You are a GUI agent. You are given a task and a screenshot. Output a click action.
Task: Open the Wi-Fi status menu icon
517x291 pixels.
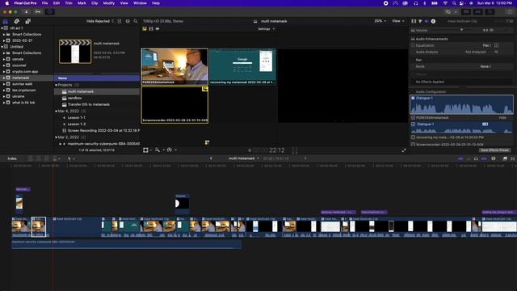445,3
